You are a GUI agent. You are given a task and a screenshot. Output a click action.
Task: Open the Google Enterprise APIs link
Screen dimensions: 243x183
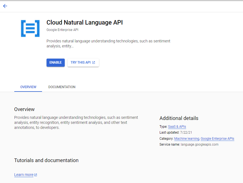pyautogui.click(x=217, y=138)
